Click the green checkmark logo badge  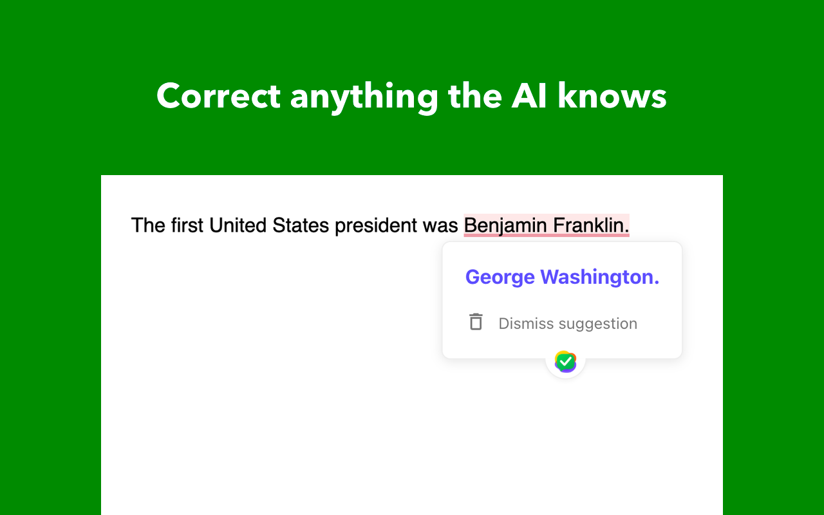pyautogui.click(x=565, y=362)
